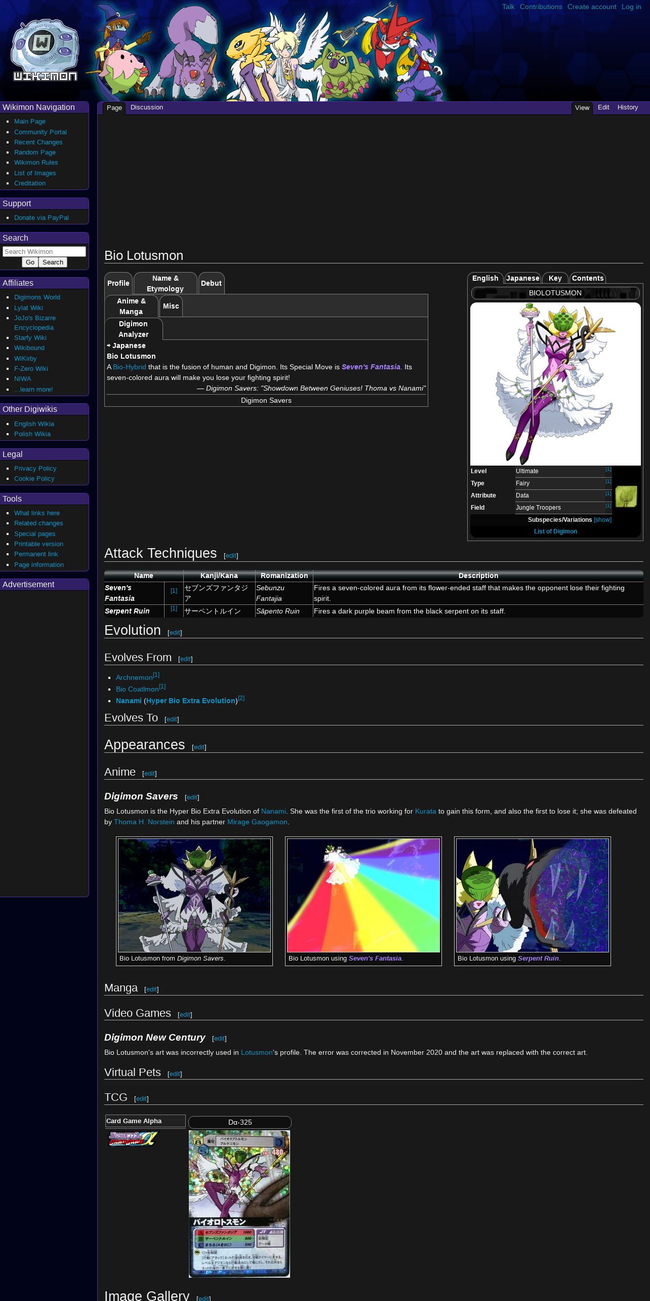The height and width of the screenshot is (1301, 650).
Task: Open the Contents infobox tab
Action: [587, 278]
